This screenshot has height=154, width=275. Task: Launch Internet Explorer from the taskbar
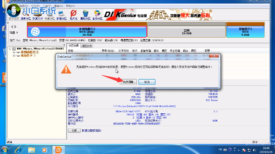(x=18, y=150)
